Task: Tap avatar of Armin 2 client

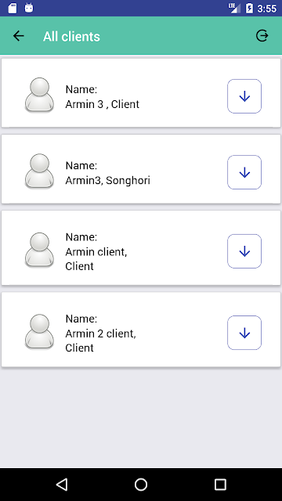Action: click(39, 331)
